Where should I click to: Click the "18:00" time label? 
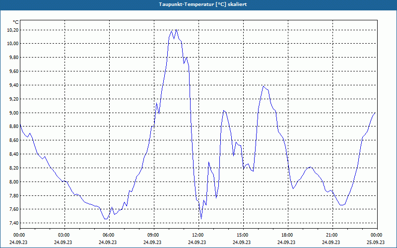pos(288,235)
